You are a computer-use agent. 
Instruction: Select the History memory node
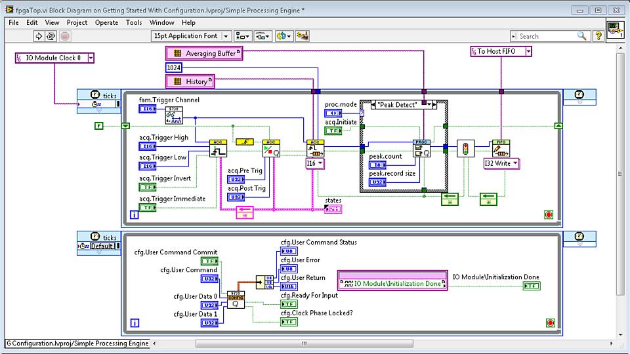190,81
